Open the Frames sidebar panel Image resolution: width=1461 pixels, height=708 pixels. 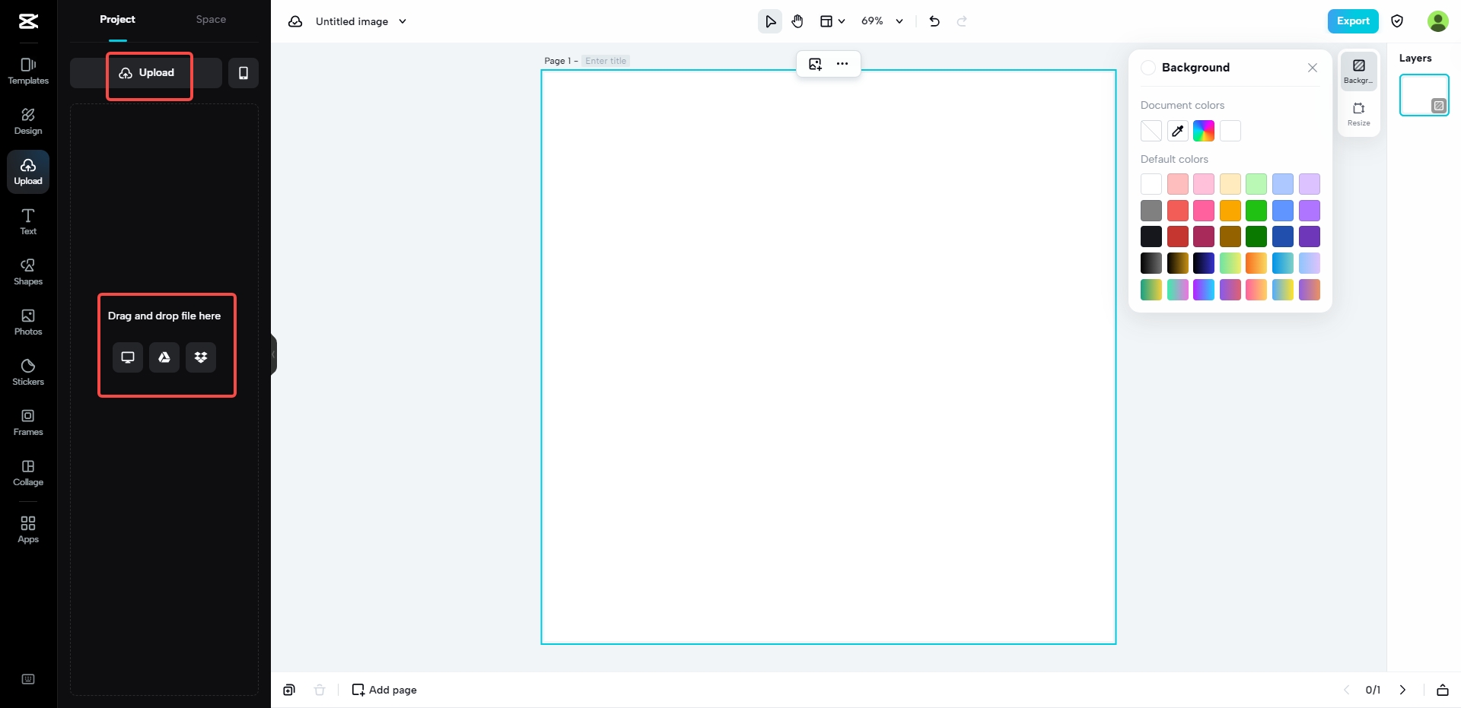(x=28, y=423)
